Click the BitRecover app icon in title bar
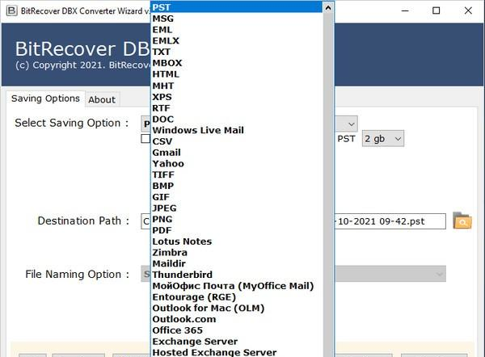Viewport: 485px width, 357px height. point(12,10)
